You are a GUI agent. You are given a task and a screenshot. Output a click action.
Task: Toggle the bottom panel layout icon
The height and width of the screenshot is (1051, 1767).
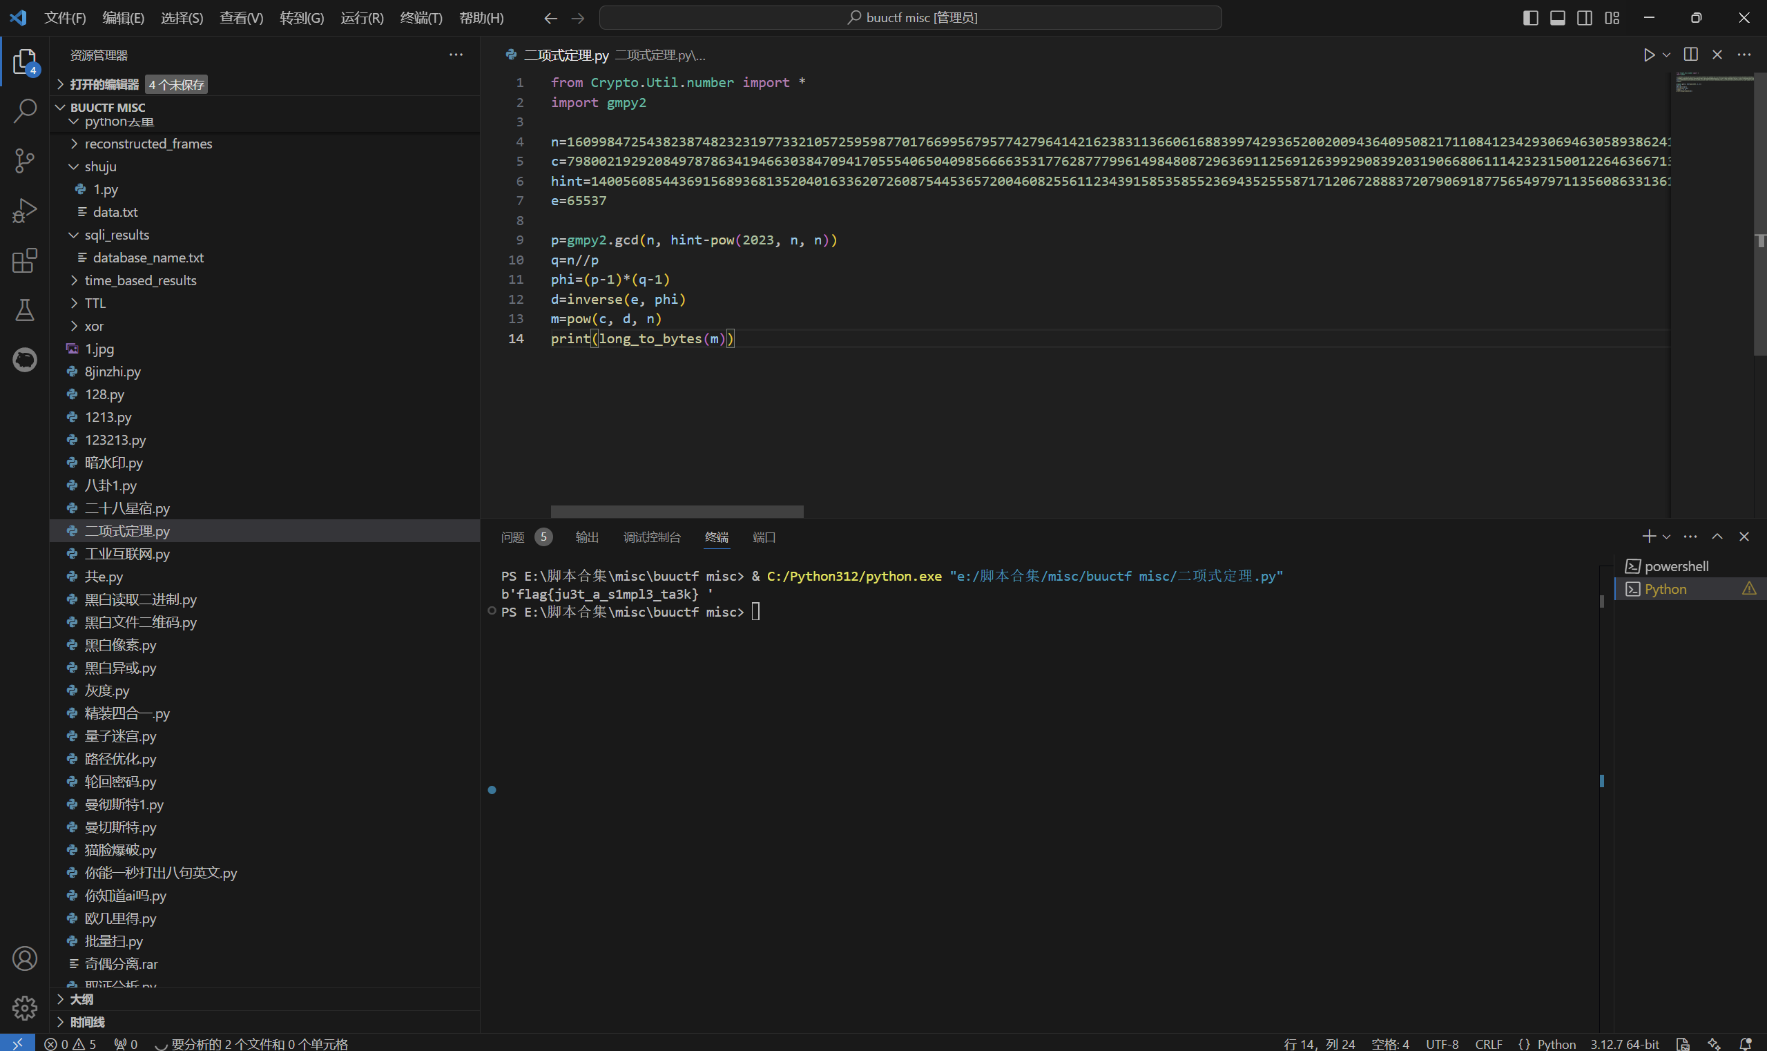click(x=1557, y=18)
